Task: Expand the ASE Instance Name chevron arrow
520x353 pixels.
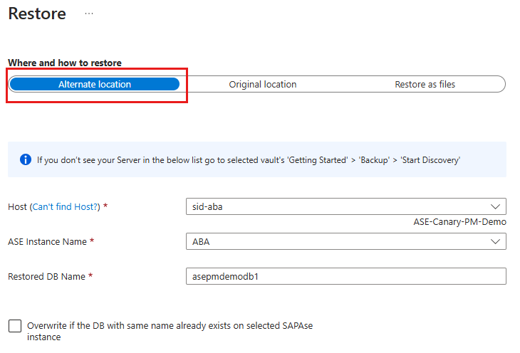Action: pos(495,241)
